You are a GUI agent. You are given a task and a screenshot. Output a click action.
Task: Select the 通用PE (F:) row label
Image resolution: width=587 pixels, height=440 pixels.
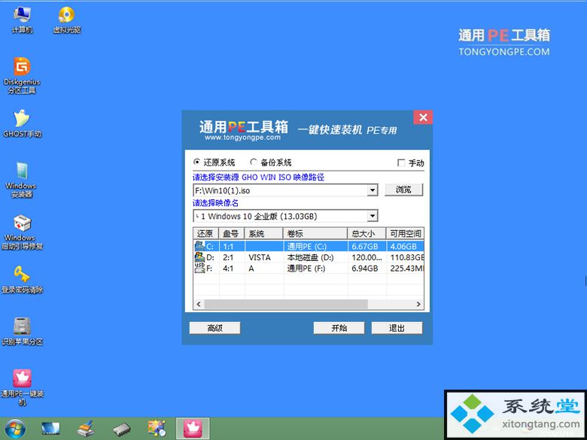(306, 269)
